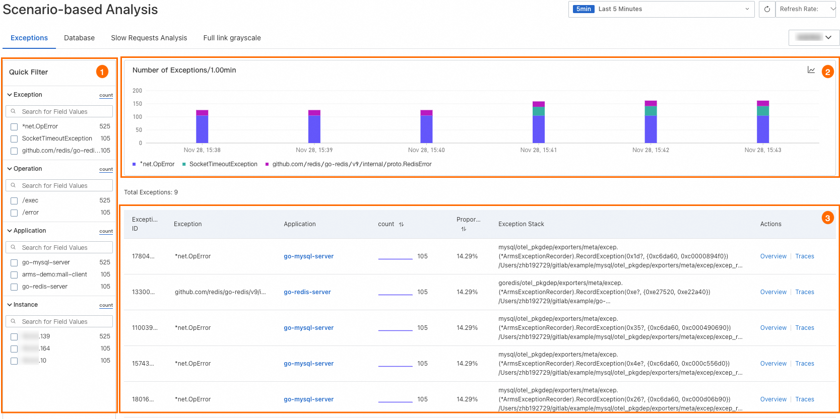Click search icon in Exception filter

coord(14,111)
